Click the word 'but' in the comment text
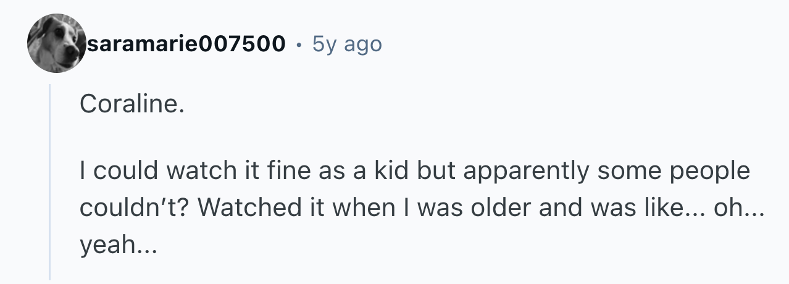Screen dimensions: 789x284 [434, 170]
